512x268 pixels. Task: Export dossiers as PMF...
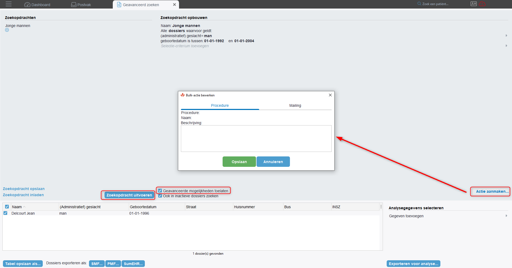tap(113, 264)
